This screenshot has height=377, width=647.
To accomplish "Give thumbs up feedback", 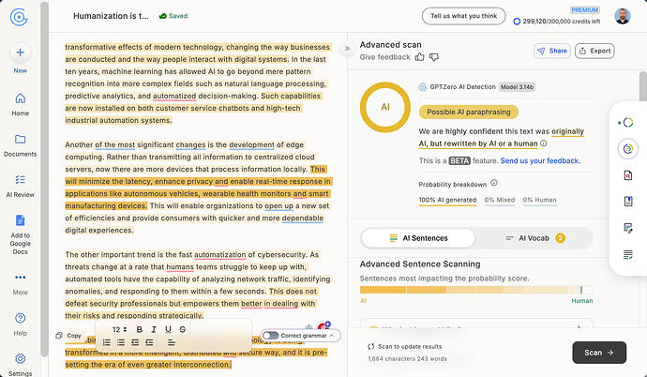I will [x=420, y=57].
